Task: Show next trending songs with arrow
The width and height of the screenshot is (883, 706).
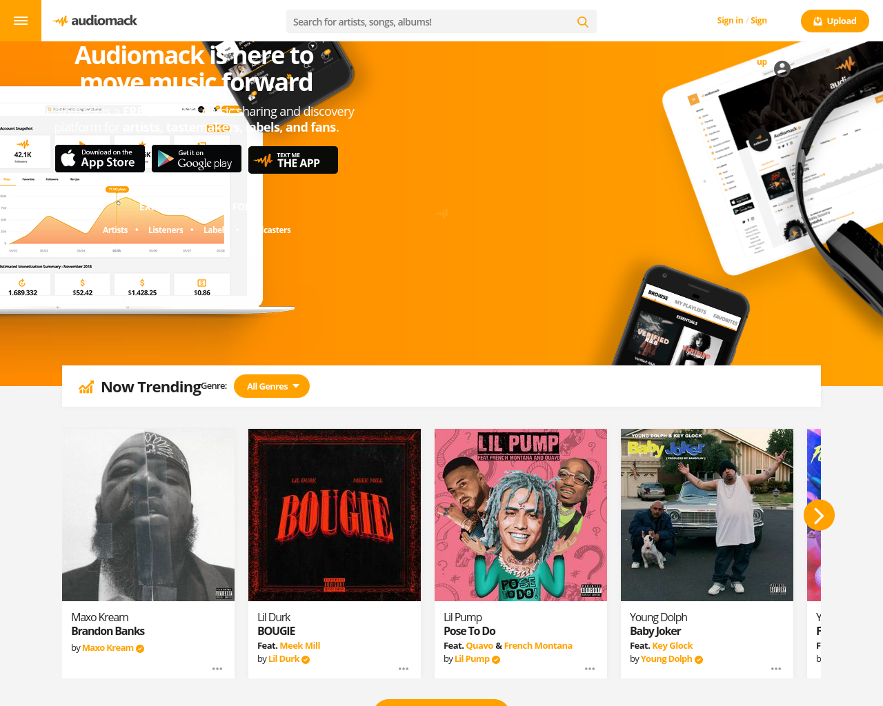Action: coord(819,515)
